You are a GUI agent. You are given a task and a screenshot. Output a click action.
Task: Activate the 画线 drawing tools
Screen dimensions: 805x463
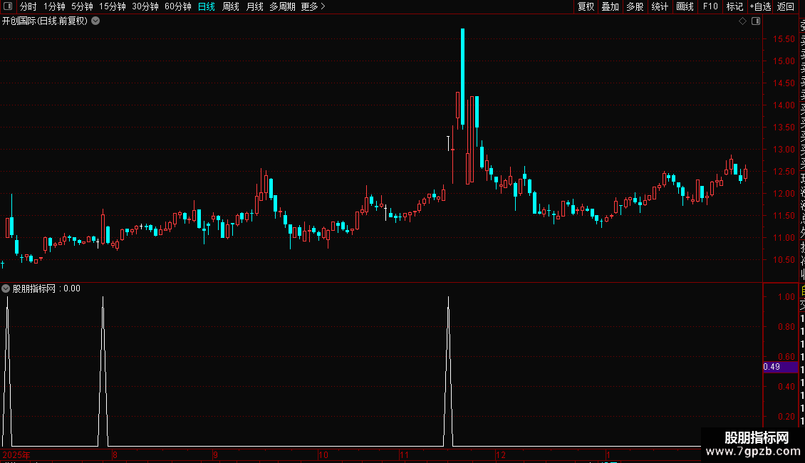coord(685,6)
